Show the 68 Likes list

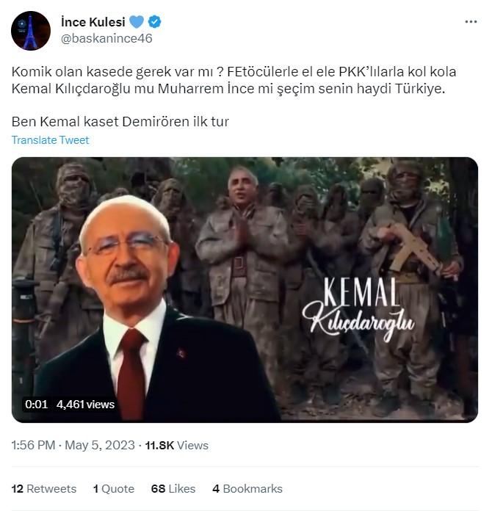click(173, 489)
